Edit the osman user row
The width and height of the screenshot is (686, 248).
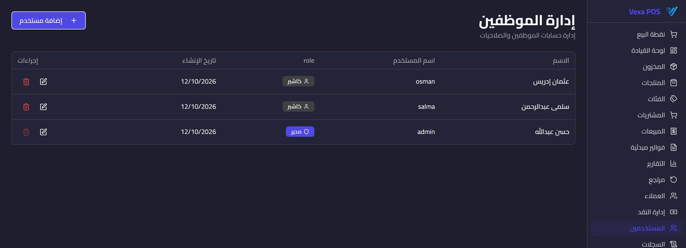(x=43, y=82)
